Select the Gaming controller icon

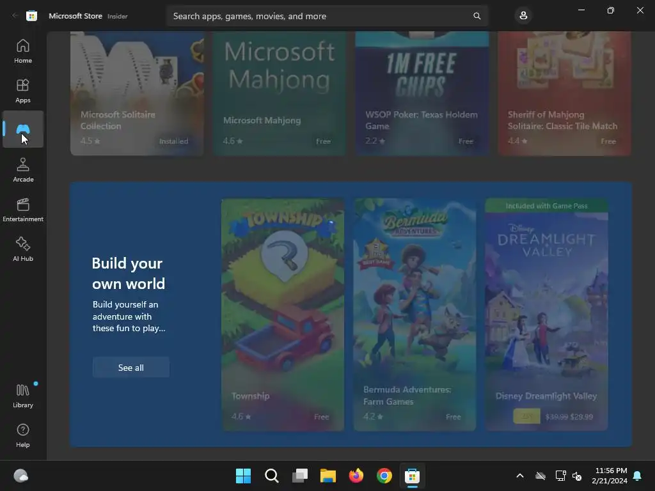[23, 129]
